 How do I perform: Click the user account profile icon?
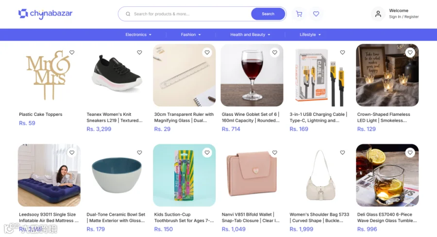click(378, 14)
